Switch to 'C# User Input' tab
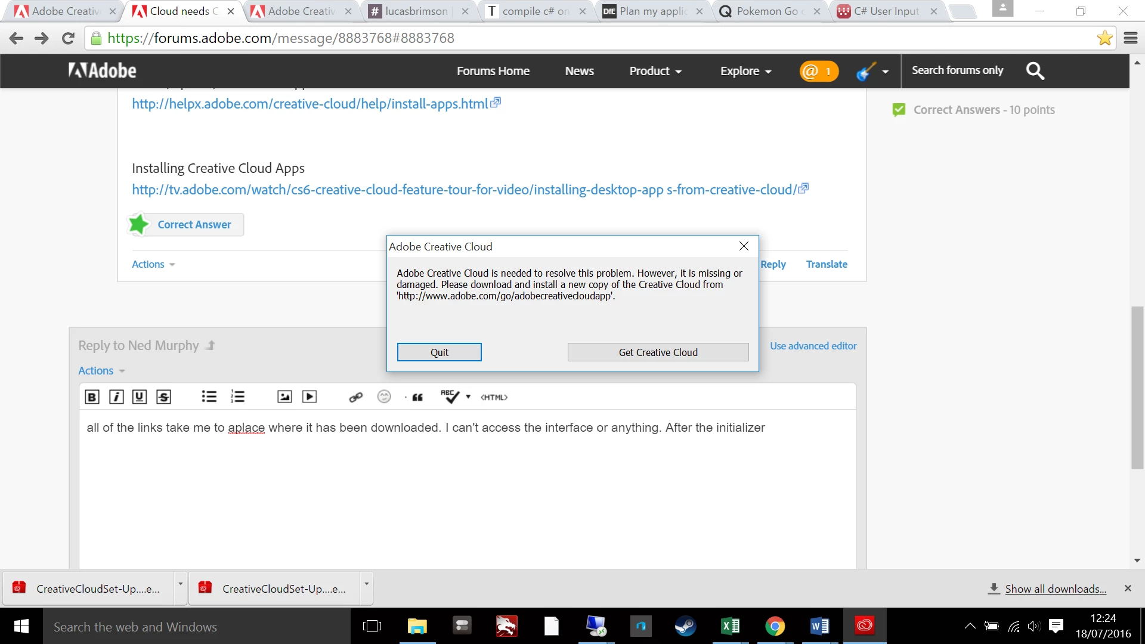This screenshot has height=644, width=1145. point(886,11)
